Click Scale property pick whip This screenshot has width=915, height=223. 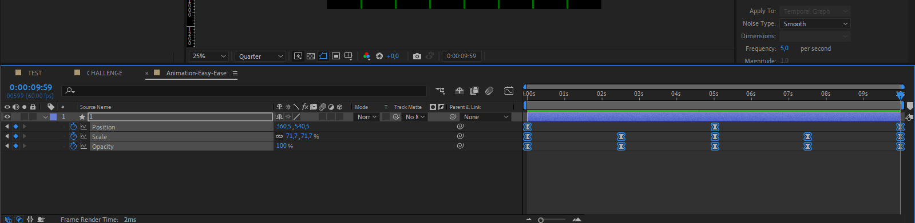click(460, 136)
